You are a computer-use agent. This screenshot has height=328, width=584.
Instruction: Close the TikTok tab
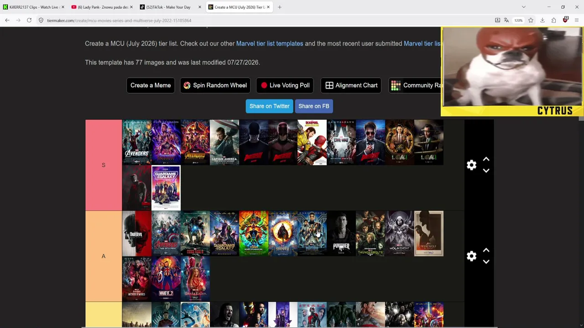coord(200,7)
